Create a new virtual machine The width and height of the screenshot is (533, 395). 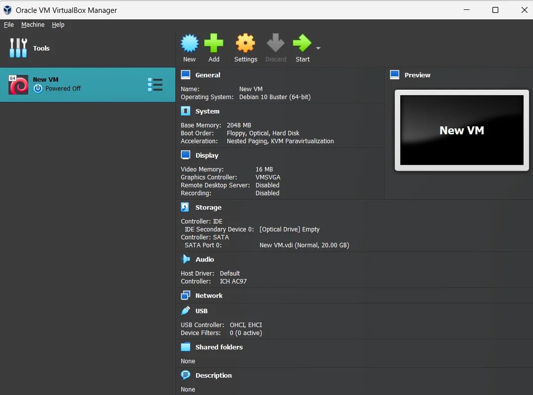click(x=189, y=44)
